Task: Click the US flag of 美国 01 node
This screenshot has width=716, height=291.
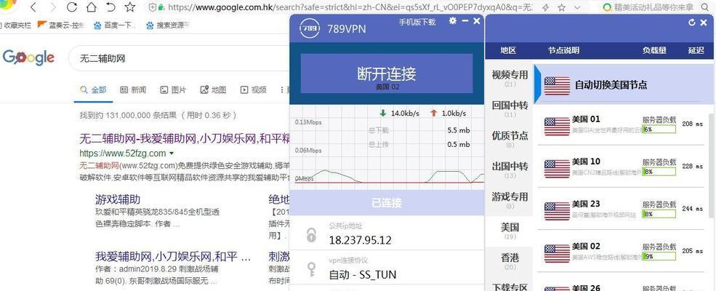Action: click(x=557, y=127)
